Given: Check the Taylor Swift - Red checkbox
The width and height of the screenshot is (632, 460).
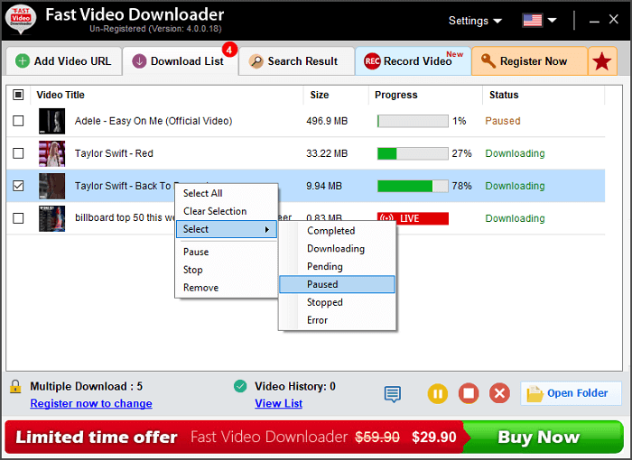Looking at the screenshot, I should [x=18, y=153].
